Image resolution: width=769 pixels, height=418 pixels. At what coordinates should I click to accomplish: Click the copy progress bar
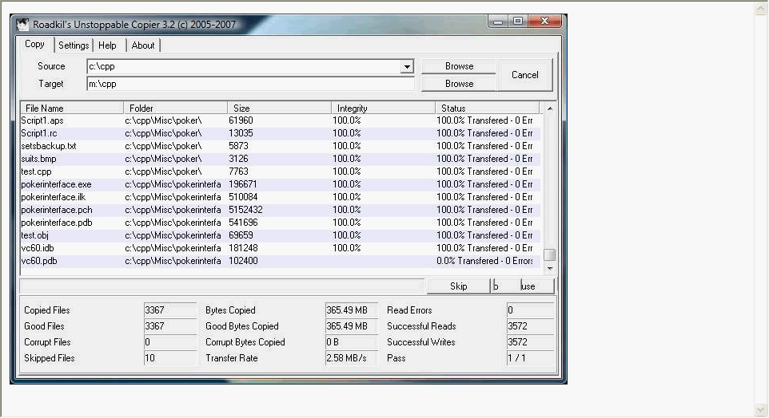click(222, 286)
